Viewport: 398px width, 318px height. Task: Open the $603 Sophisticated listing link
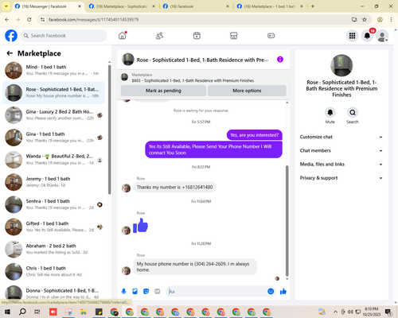(193, 80)
